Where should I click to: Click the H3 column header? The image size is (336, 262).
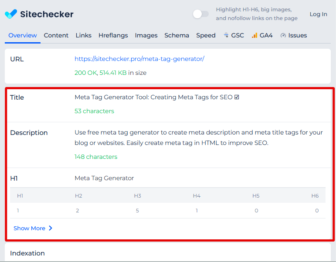[x=137, y=196]
